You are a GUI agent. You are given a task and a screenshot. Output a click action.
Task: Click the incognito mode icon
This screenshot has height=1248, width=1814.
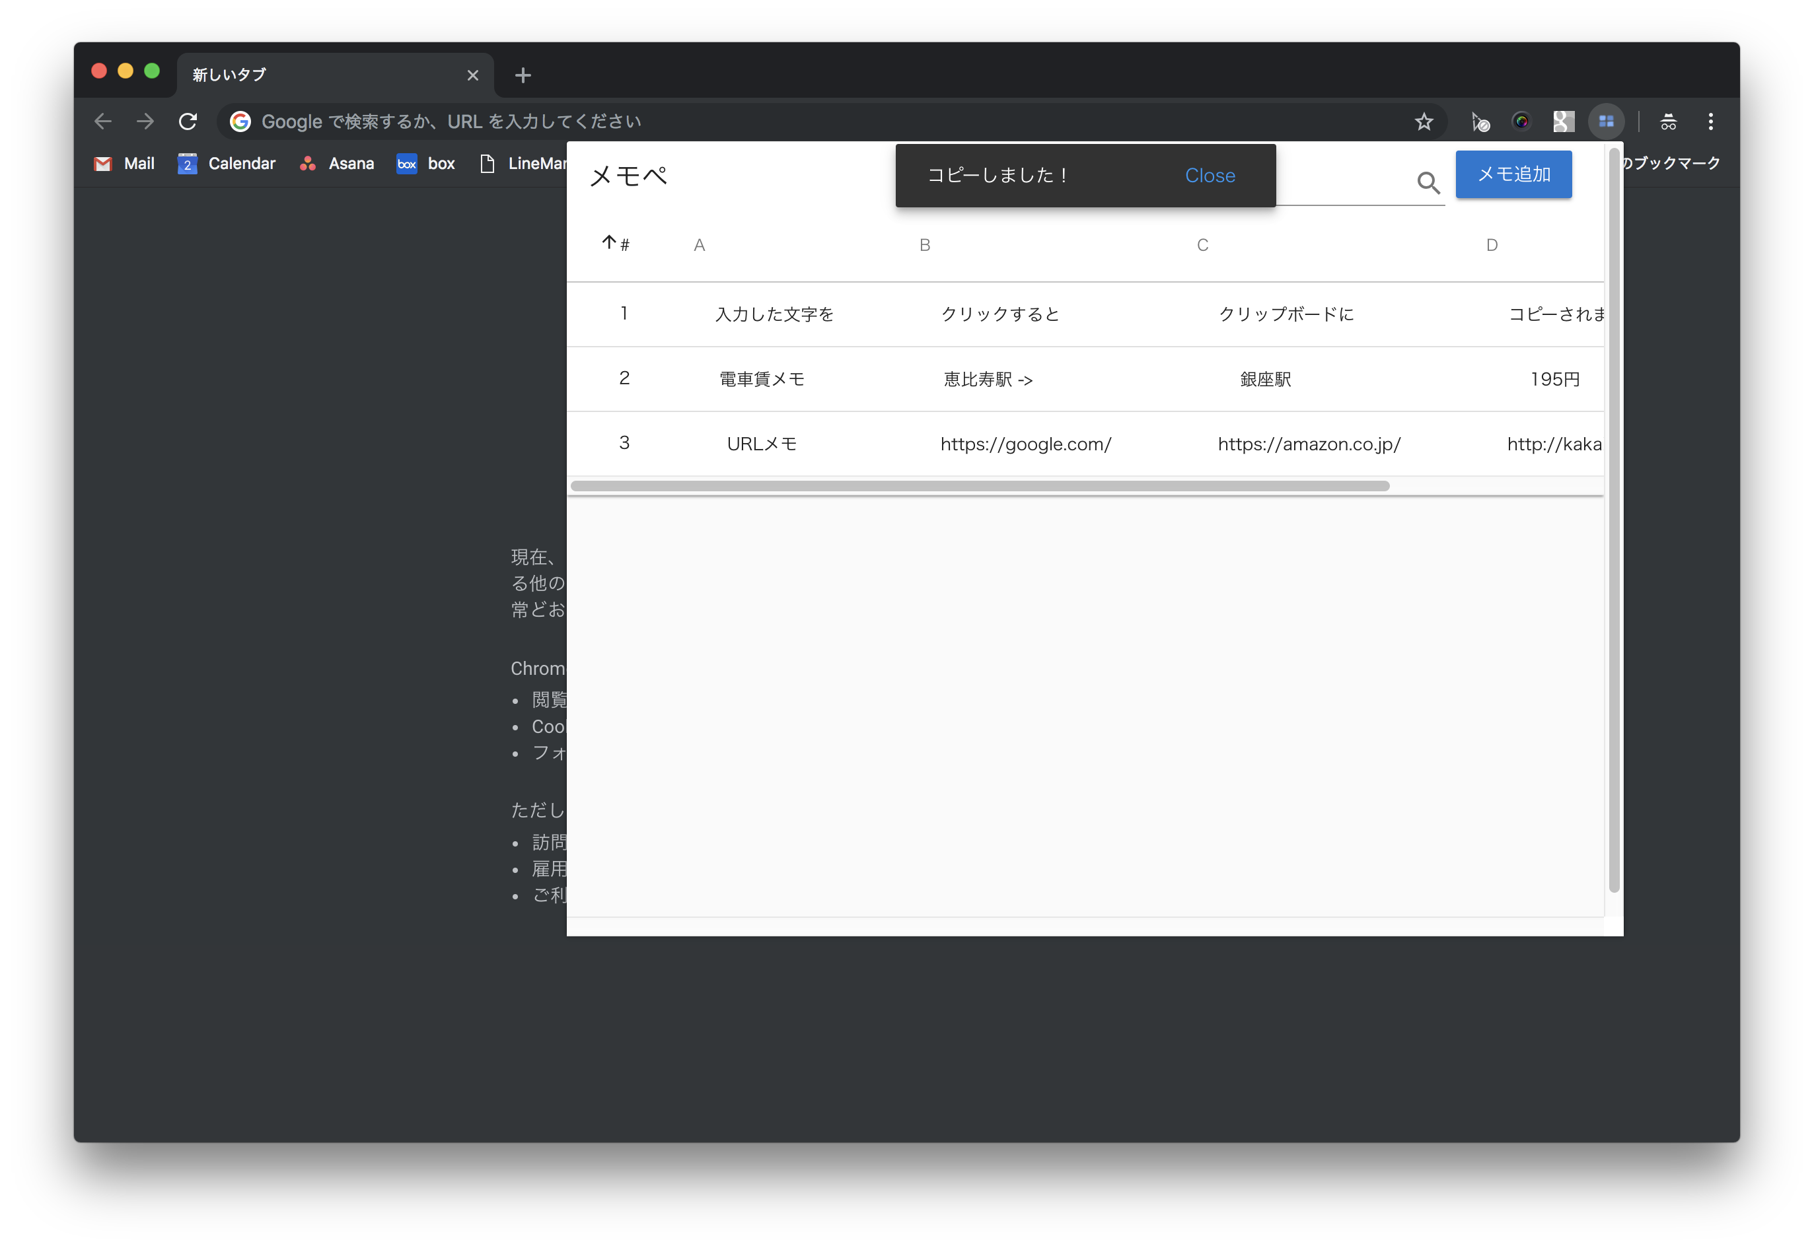[1669, 121]
